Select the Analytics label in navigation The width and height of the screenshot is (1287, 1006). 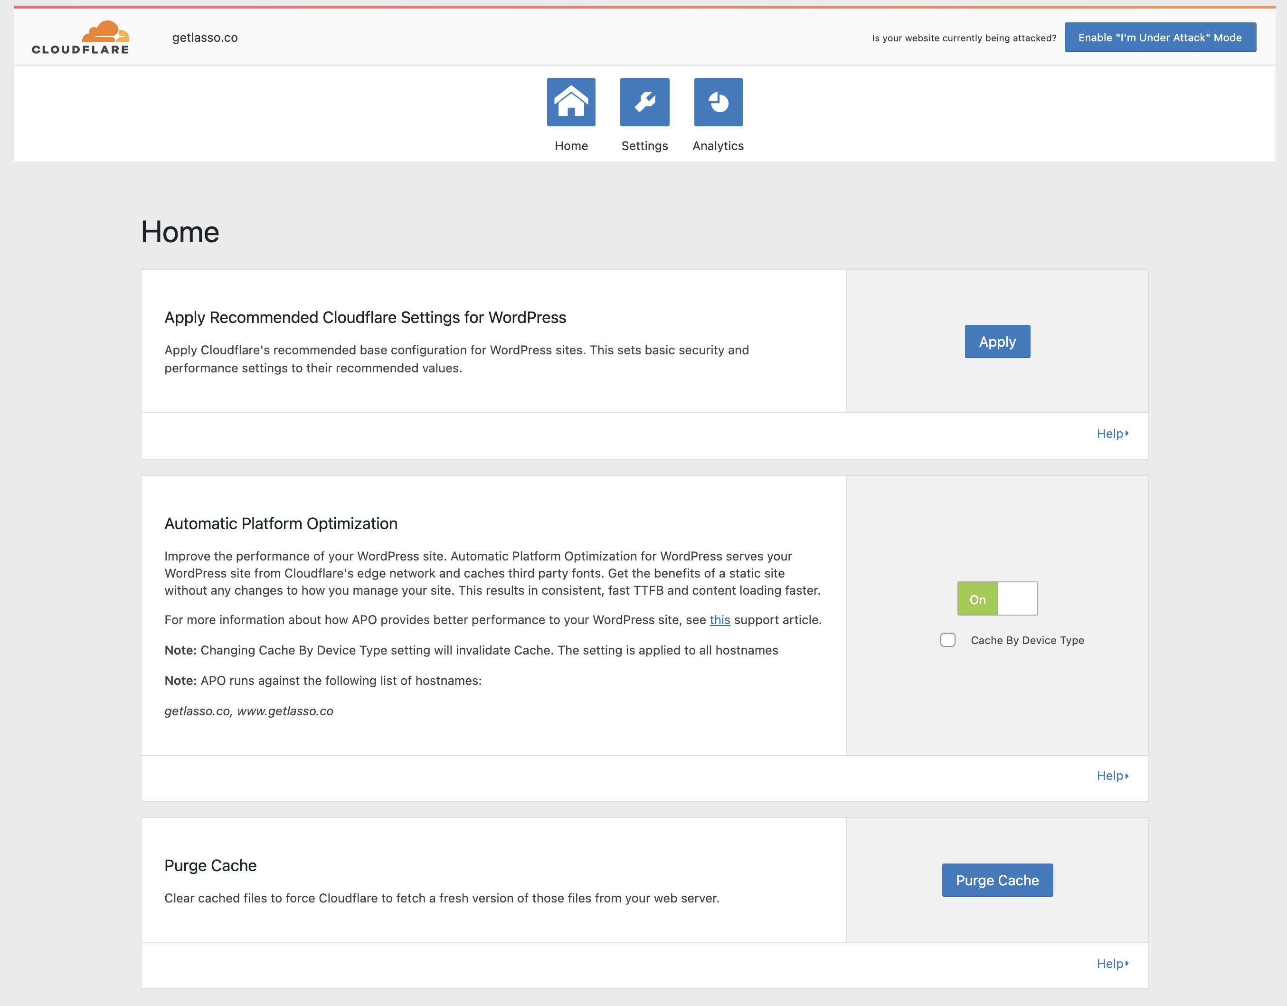pos(718,145)
